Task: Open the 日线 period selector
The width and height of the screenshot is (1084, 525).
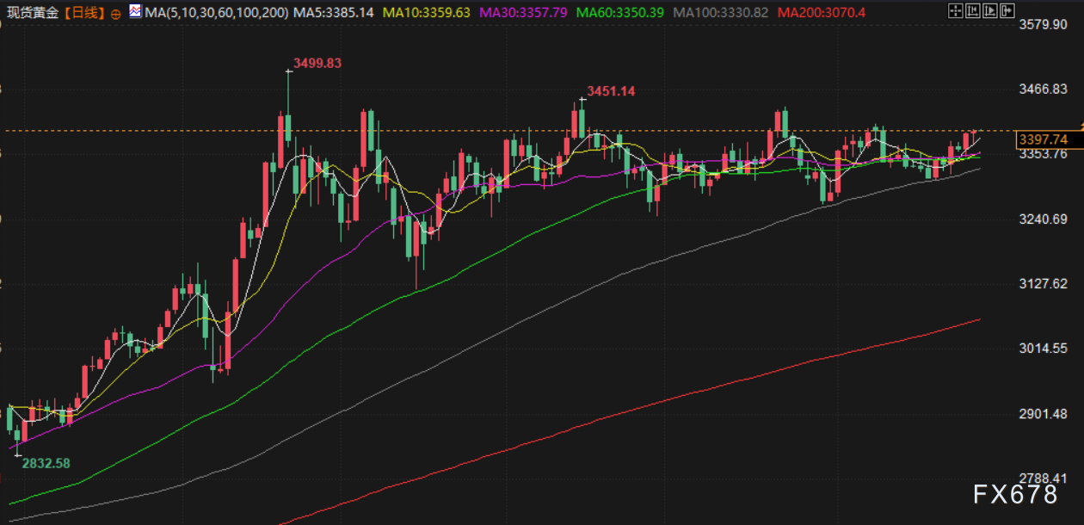Action: (85, 13)
